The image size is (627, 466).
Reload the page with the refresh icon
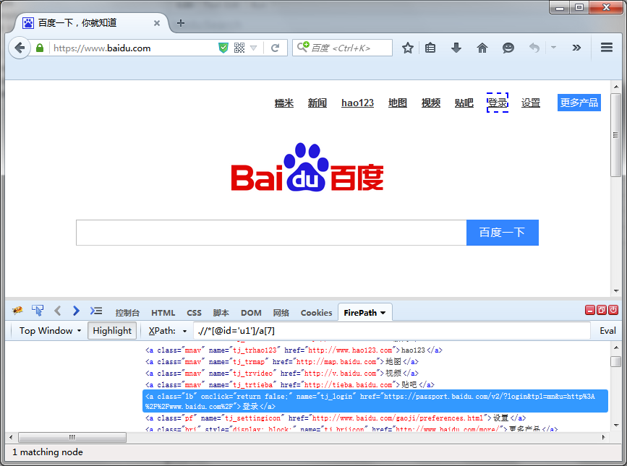(275, 48)
